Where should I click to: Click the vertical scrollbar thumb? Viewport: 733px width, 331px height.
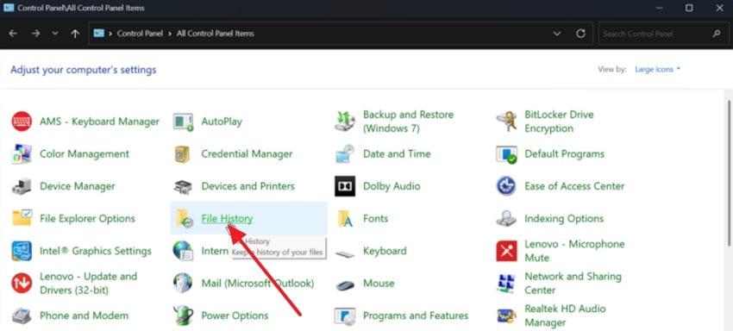click(730, 174)
